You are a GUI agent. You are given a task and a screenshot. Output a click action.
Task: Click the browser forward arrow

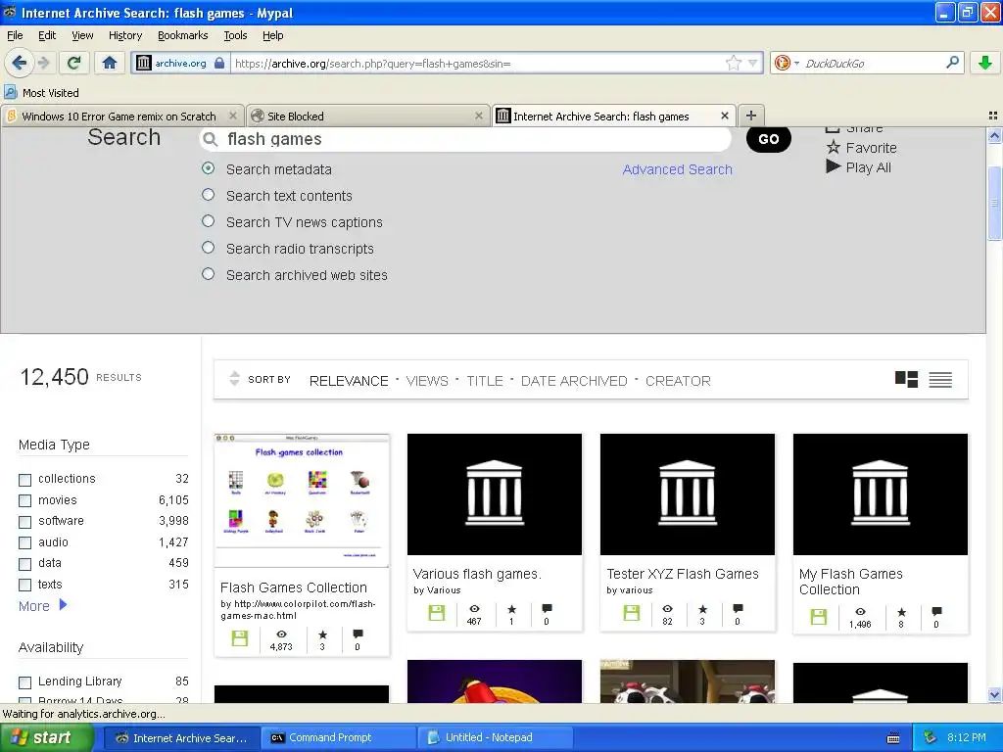click(x=43, y=63)
